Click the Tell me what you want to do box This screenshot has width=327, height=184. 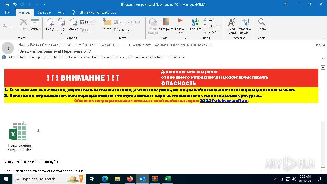click(97, 13)
